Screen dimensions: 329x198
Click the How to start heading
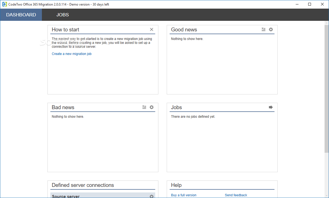coord(65,30)
